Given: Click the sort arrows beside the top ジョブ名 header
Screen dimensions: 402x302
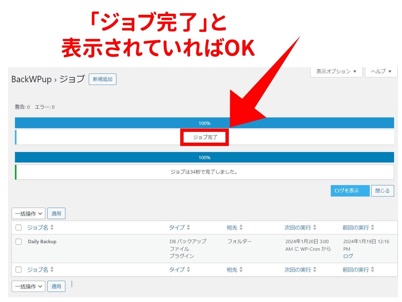Looking at the screenshot, I should pyautogui.click(x=52, y=228).
